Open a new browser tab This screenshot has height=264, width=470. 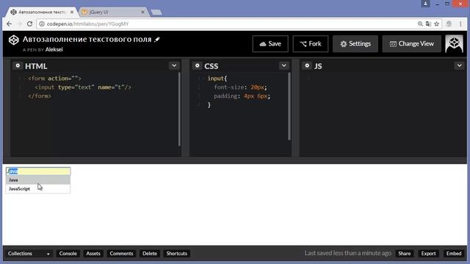(x=156, y=12)
